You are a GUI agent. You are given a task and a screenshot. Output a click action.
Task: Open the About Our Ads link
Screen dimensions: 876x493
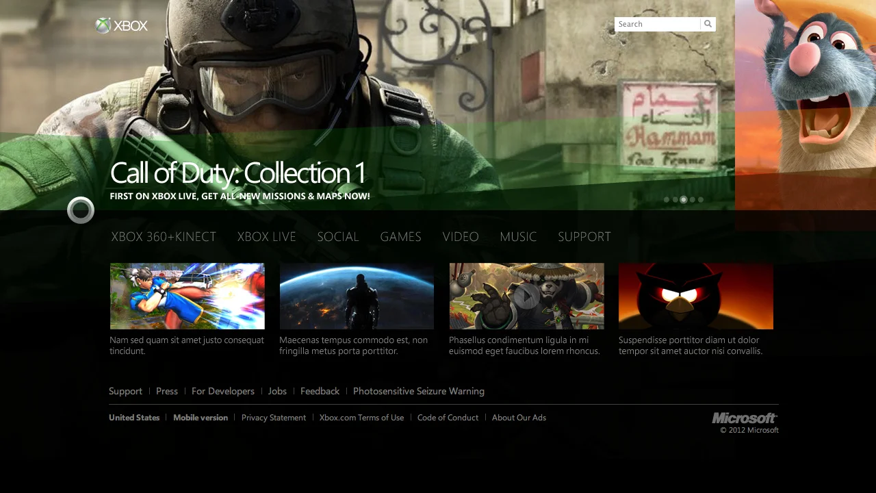click(x=519, y=418)
